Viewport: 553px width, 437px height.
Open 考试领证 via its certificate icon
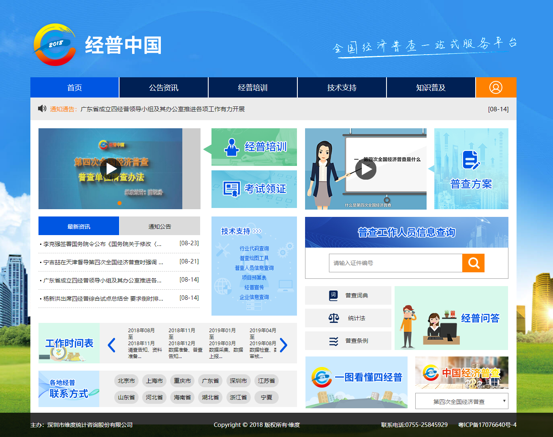tap(231, 189)
